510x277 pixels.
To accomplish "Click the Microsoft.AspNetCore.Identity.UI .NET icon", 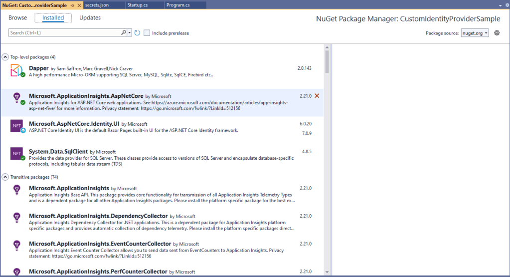I will pos(17,126).
